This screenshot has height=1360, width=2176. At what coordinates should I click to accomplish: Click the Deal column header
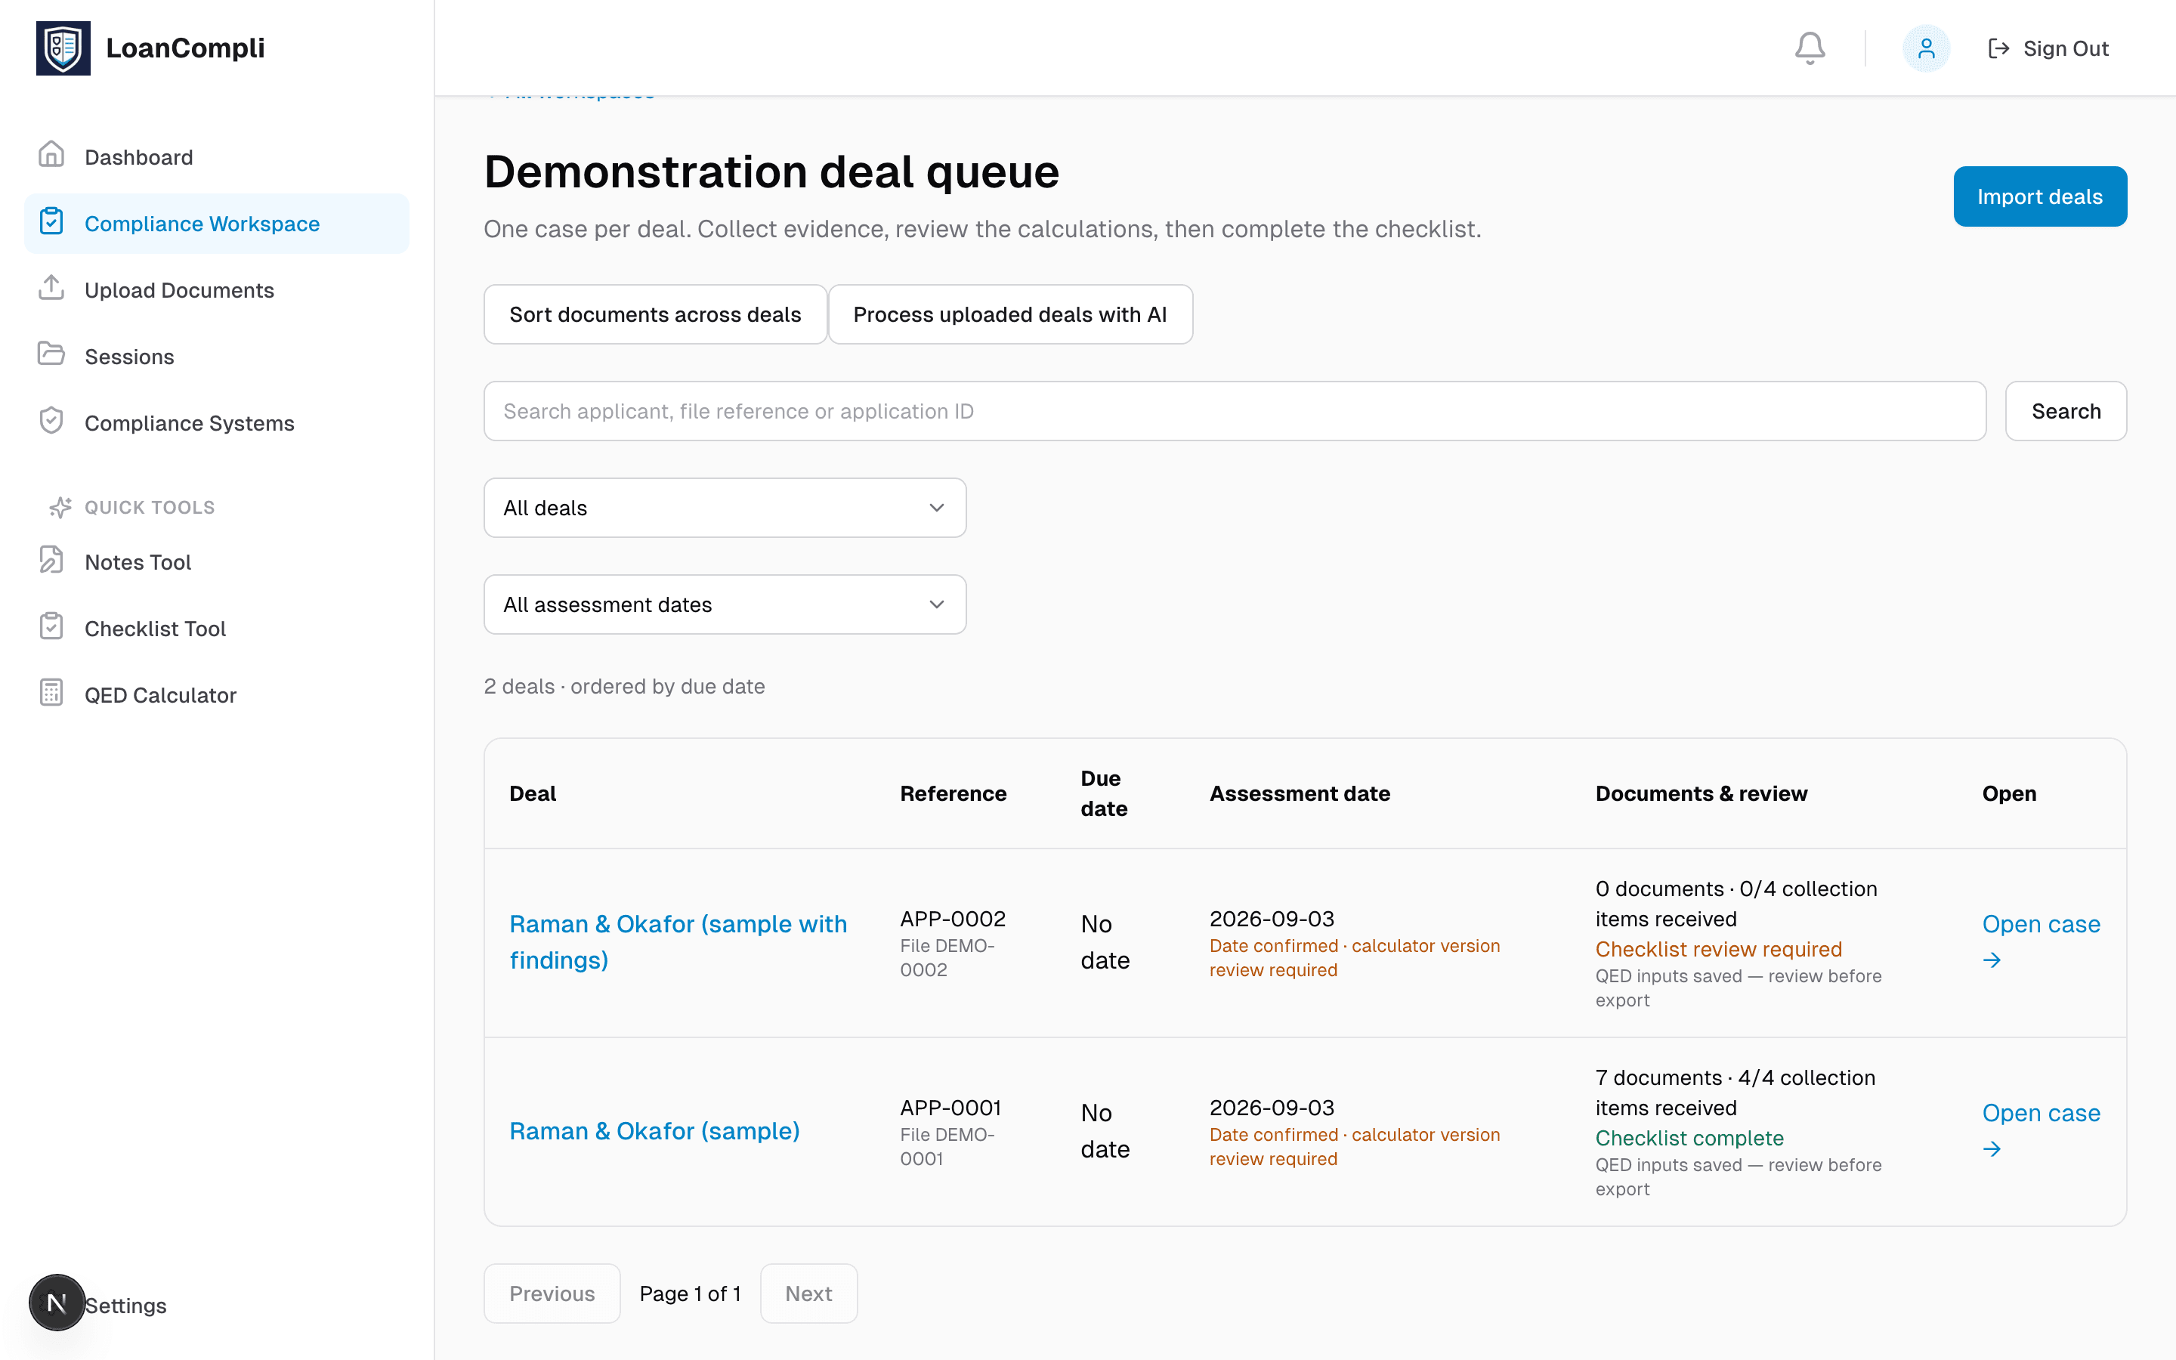533,793
